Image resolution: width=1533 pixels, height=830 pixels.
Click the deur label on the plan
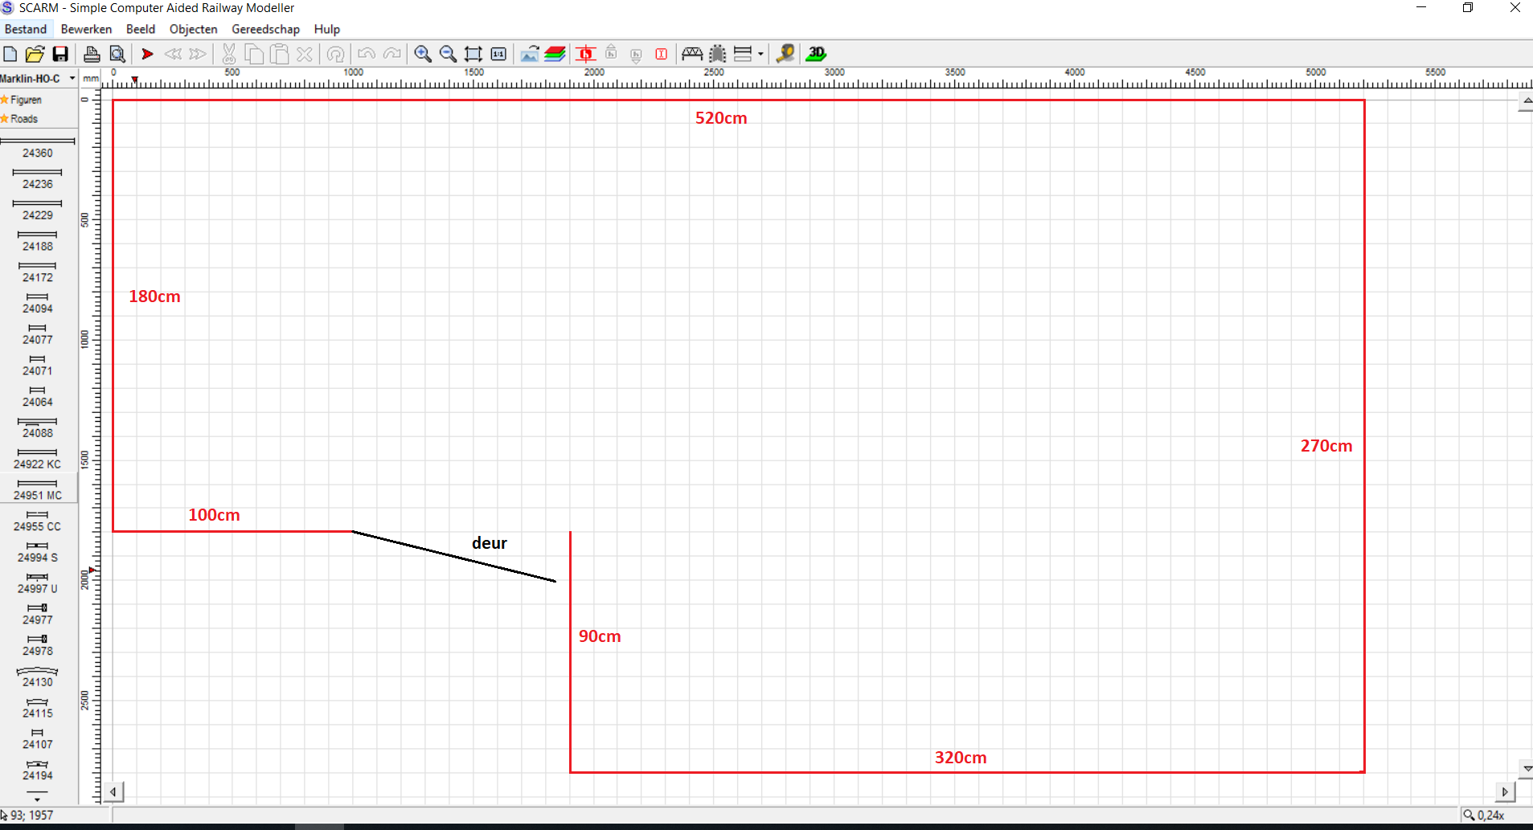(x=490, y=543)
